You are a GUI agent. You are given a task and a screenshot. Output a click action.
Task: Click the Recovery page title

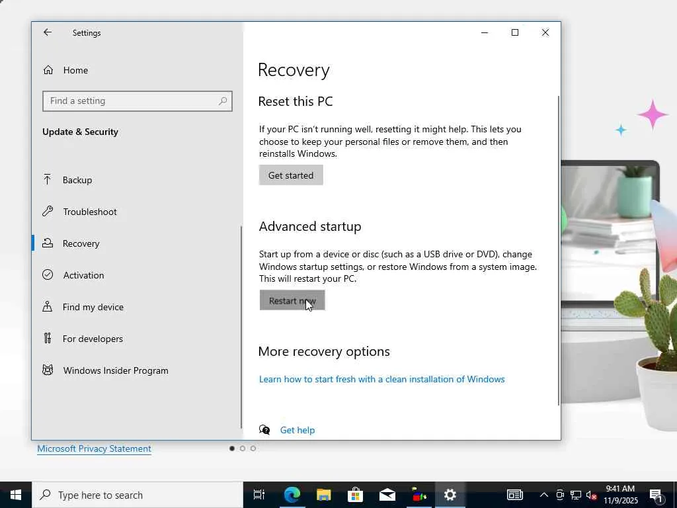coord(294,70)
